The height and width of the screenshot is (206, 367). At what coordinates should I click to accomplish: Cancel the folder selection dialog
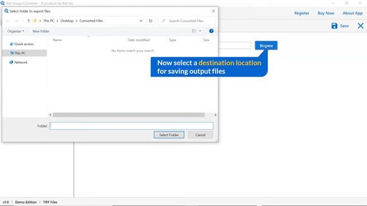[200, 135]
